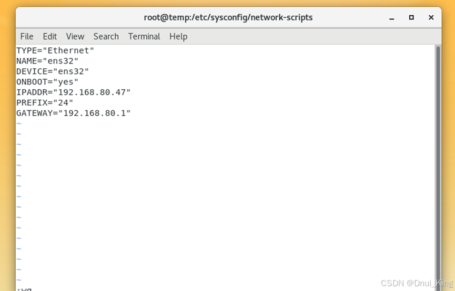Click the PREFIX="24" line
This screenshot has width=455, height=291.
pyautogui.click(x=45, y=102)
